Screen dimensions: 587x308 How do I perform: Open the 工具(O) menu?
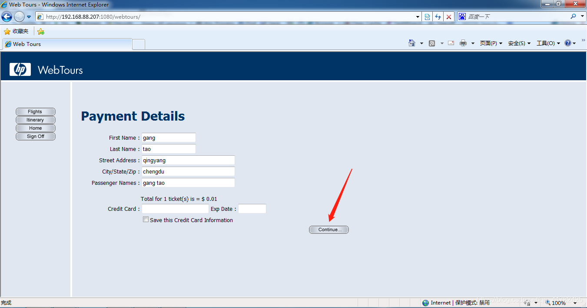[548, 43]
